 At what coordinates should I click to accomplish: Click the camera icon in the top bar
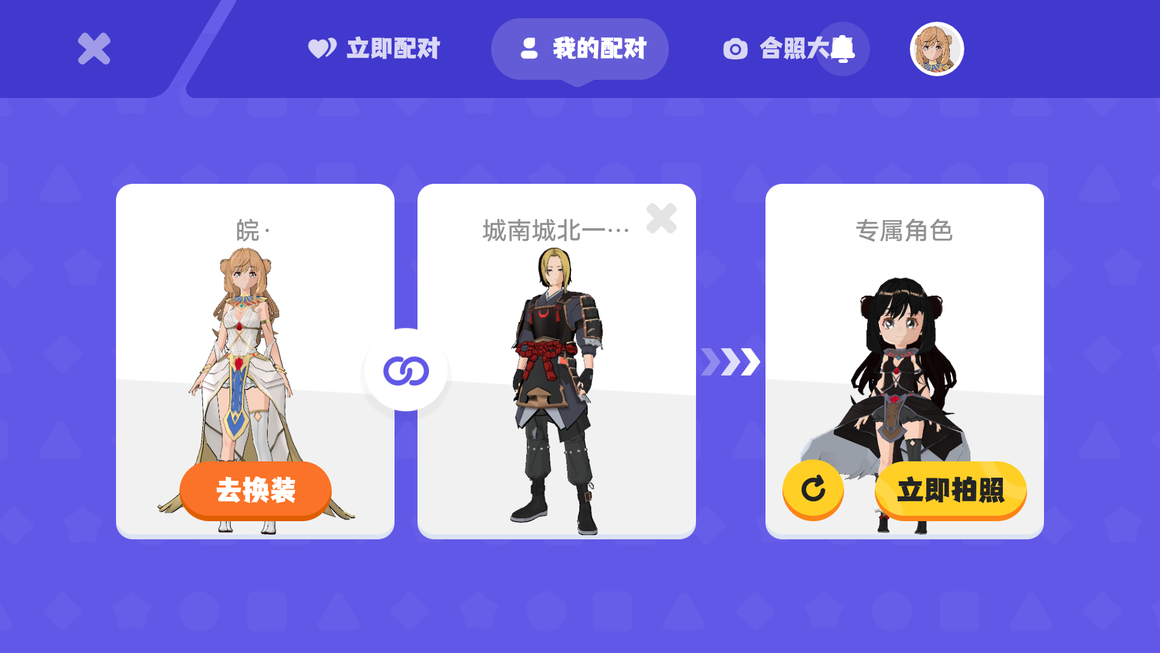pos(735,49)
